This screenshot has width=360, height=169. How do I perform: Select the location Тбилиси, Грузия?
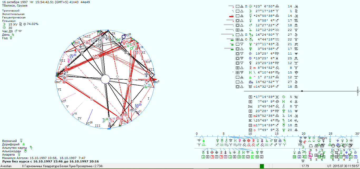15,6
